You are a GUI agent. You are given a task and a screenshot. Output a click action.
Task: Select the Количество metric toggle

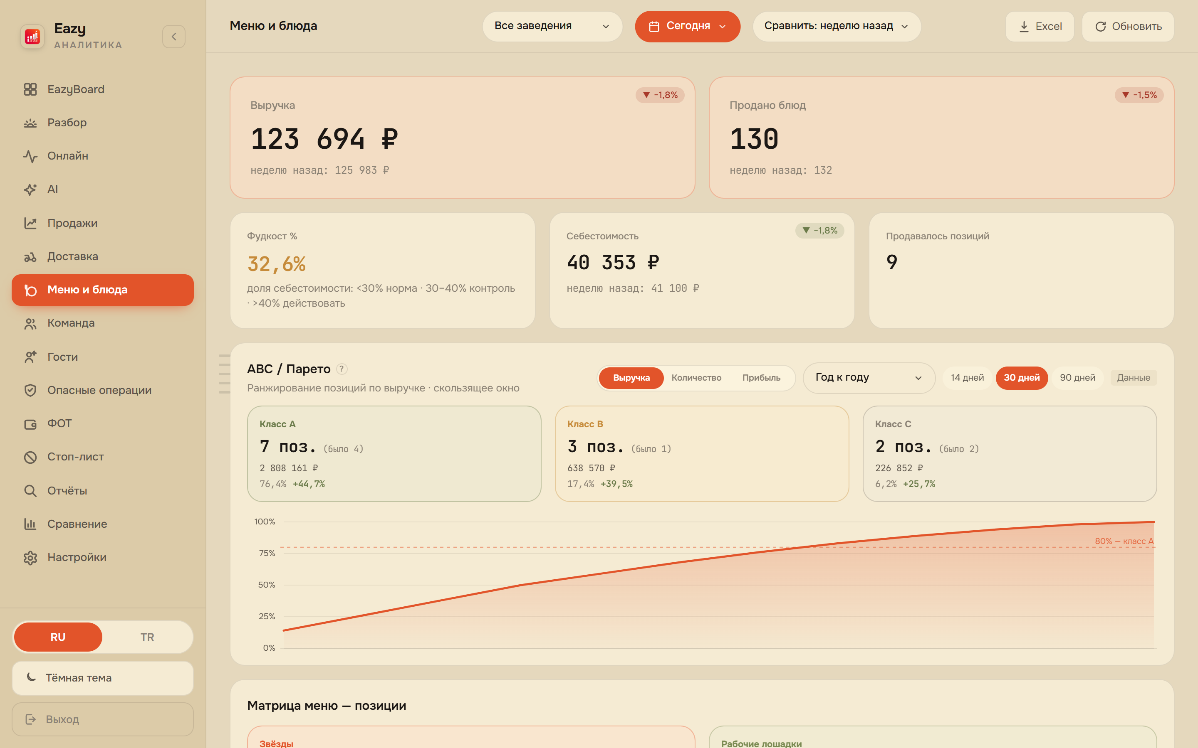[696, 378]
